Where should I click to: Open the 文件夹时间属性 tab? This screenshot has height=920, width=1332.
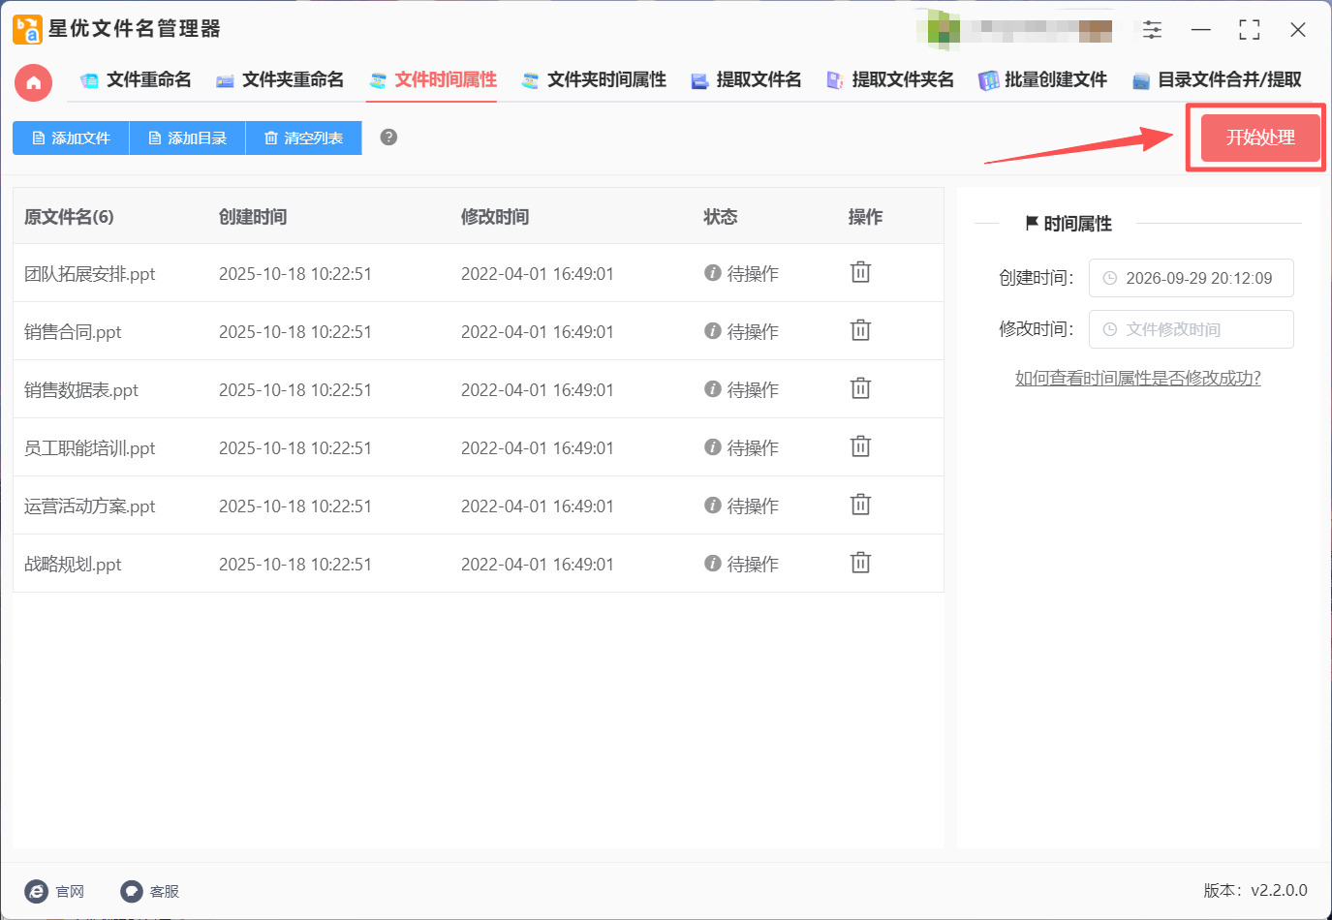[x=594, y=80]
